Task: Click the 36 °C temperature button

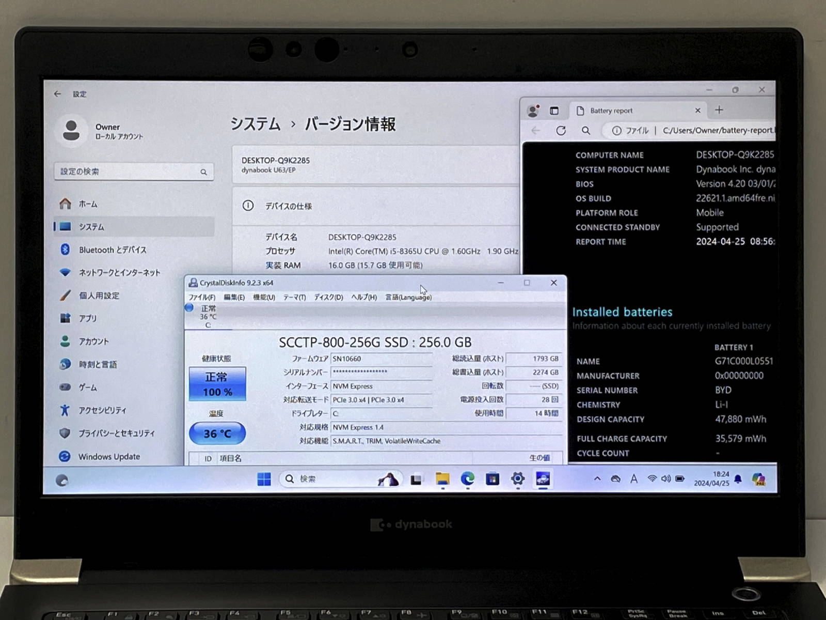Action: click(x=217, y=433)
